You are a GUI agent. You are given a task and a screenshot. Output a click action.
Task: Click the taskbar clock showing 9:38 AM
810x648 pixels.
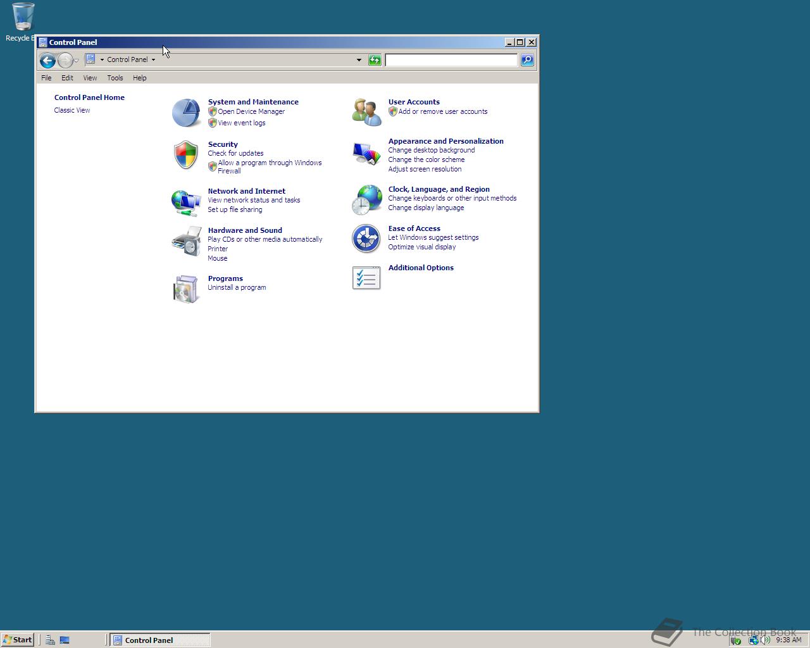click(x=788, y=640)
